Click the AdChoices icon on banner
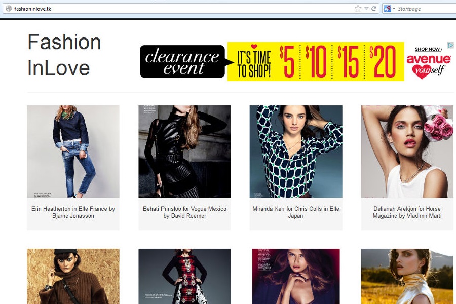The image size is (456, 304). (450, 45)
